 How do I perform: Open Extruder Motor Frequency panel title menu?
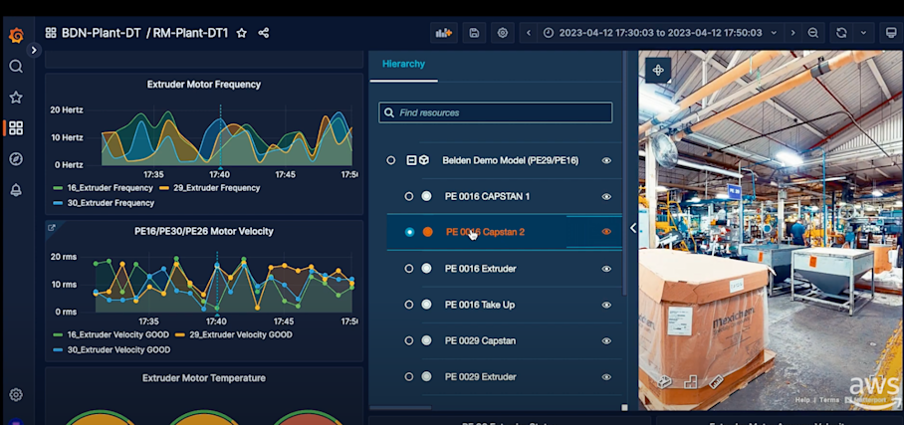coord(204,85)
